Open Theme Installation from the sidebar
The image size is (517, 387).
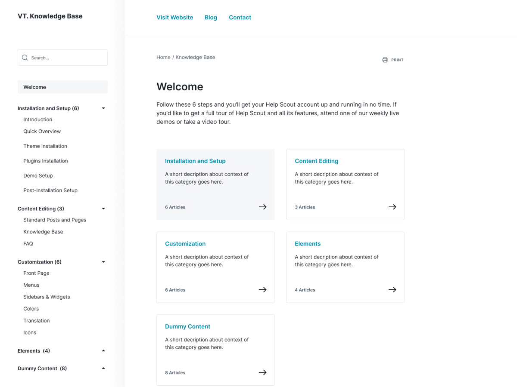tap(45, 146)
